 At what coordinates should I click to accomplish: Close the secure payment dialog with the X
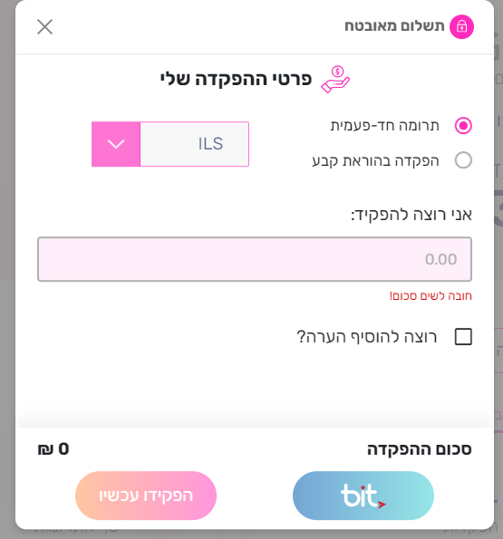(44, 27)
